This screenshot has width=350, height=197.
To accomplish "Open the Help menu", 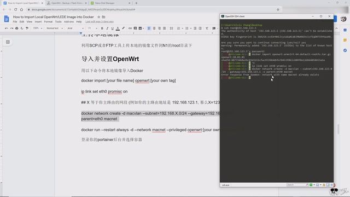I will pos(79,22).
